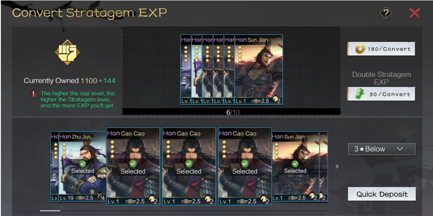Remove deposited Sun Jian card from convert slot
Screen dimensions: 433x216
pos(259,69)
